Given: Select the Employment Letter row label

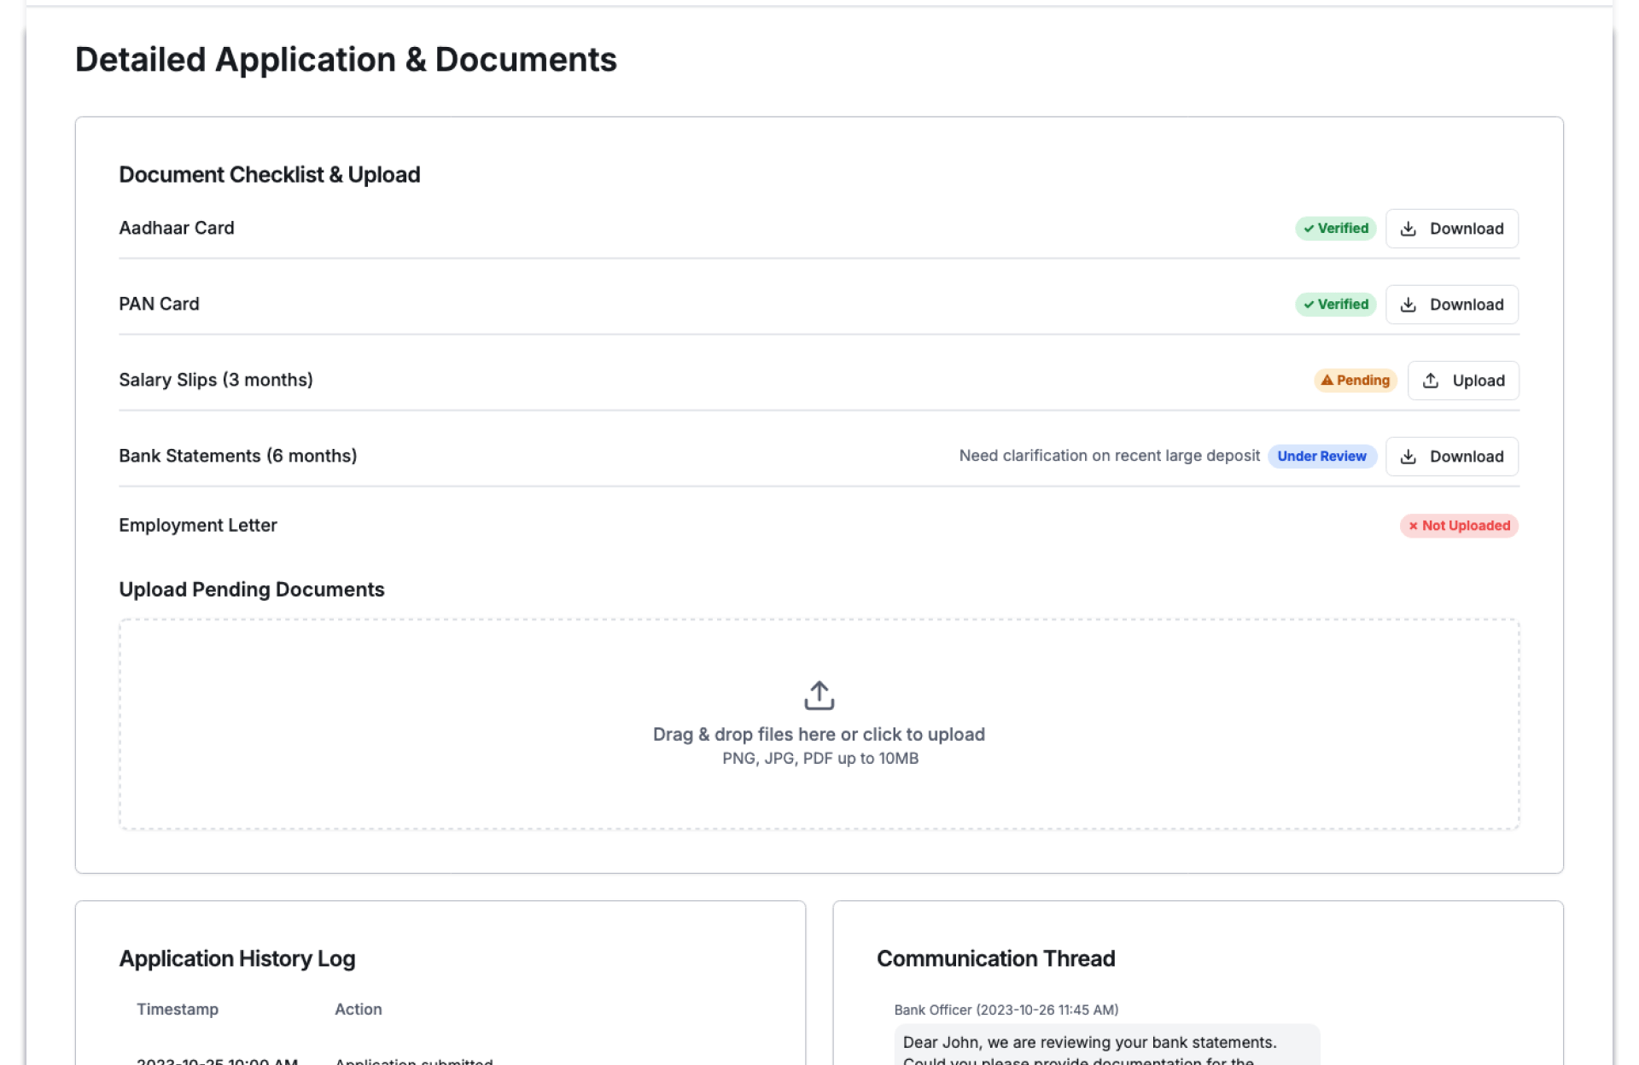Looking at the screenshot, I should click(198, 526).
